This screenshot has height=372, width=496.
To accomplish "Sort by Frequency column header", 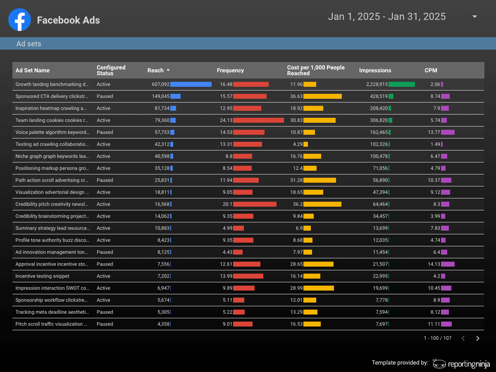I will 231,70.
